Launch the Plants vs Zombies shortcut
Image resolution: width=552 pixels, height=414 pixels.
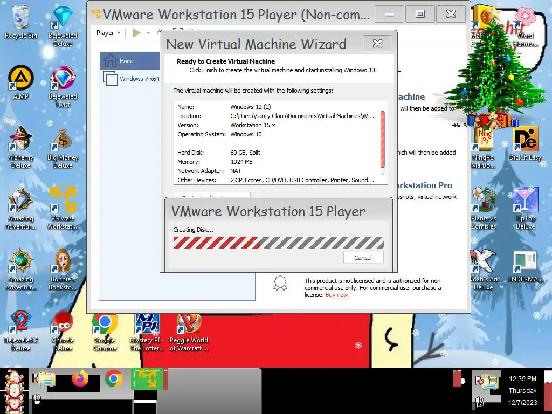[x=483, y=209]
